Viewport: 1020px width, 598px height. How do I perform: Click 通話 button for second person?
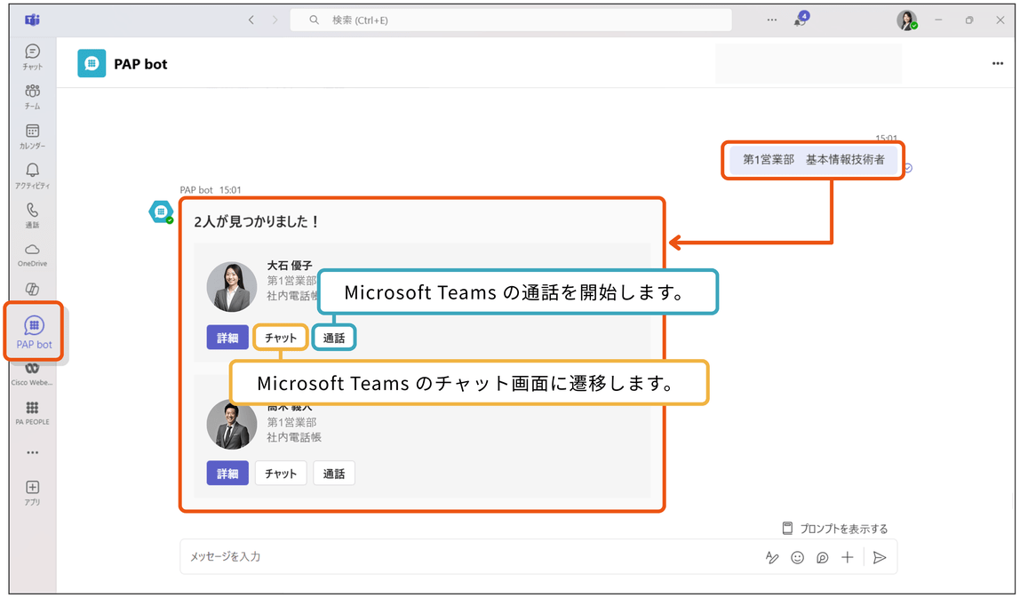[334, 473]
